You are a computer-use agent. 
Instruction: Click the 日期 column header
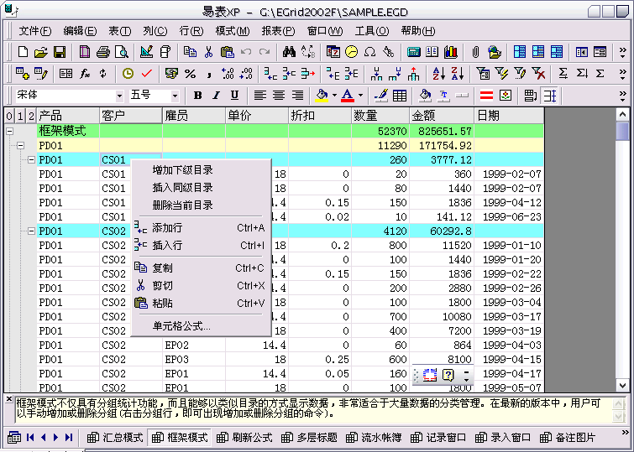pos(509,116)
